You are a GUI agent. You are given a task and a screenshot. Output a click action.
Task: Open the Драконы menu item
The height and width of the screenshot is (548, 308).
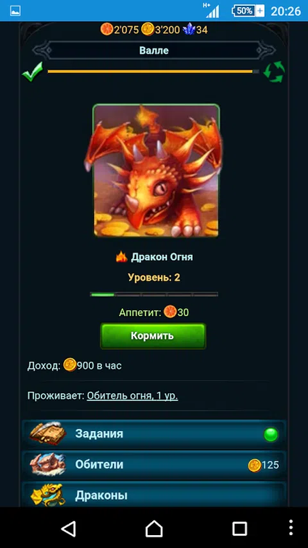coord(154,494)
